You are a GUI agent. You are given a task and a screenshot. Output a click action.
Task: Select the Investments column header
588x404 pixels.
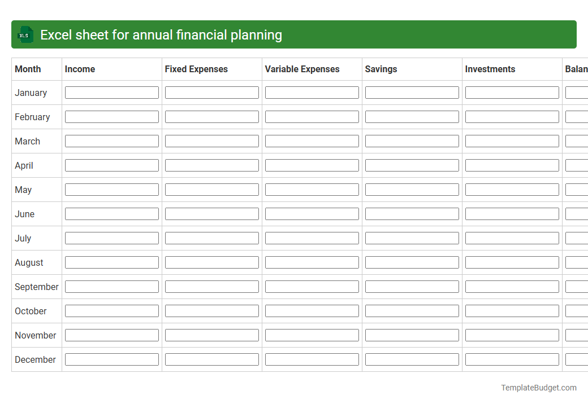click(x=490, y=69)
